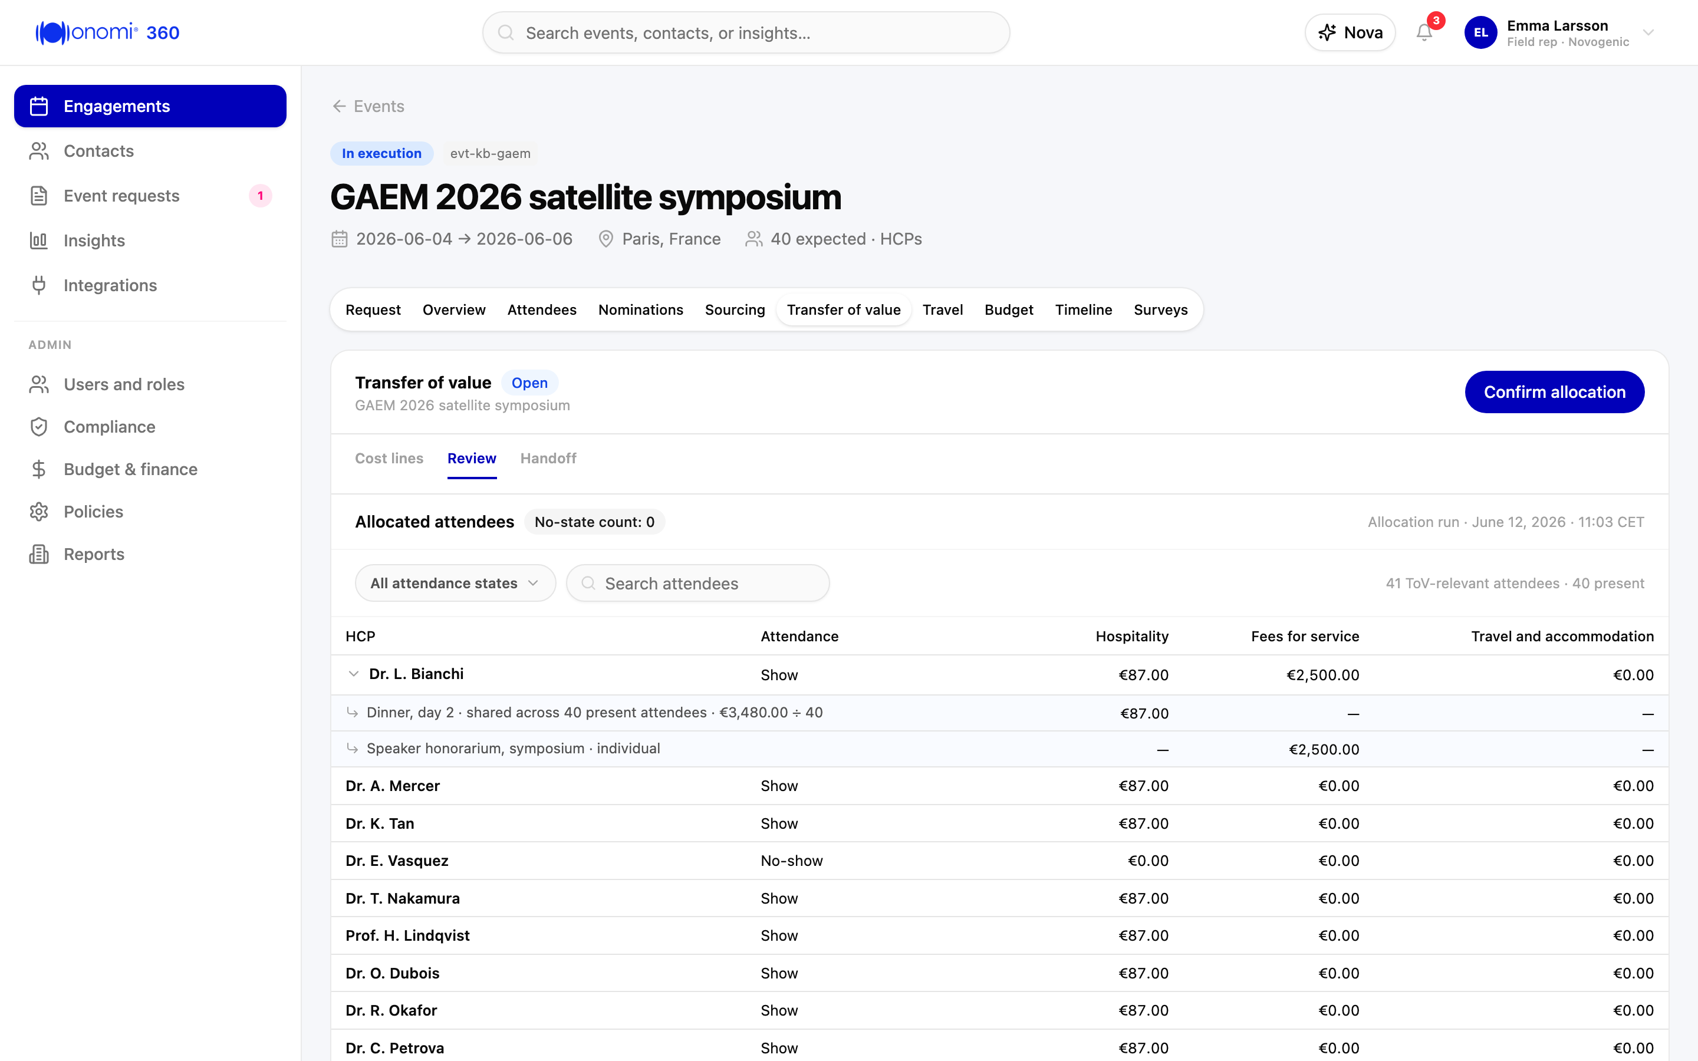Expand the Emma Larsson account menu chevron
1698x1061 pixels.
(1648, 32)
